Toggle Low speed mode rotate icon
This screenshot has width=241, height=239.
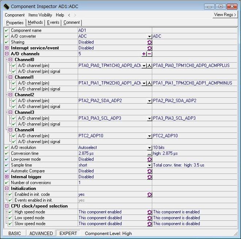click(x=149, y=218)
